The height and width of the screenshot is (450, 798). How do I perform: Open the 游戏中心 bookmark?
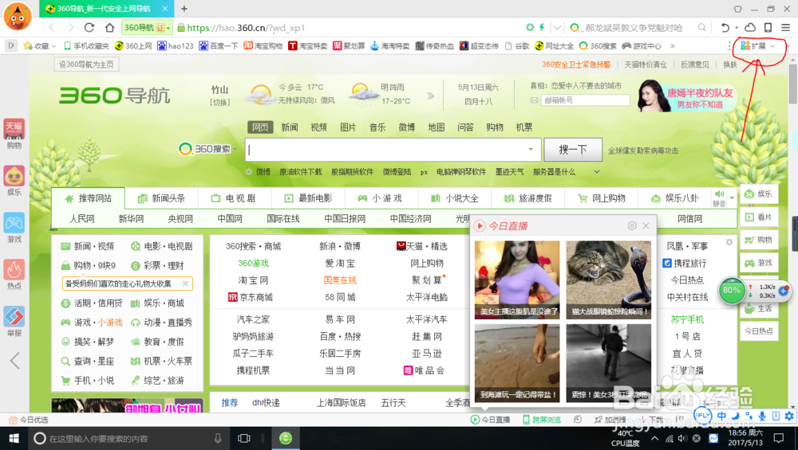642,45
